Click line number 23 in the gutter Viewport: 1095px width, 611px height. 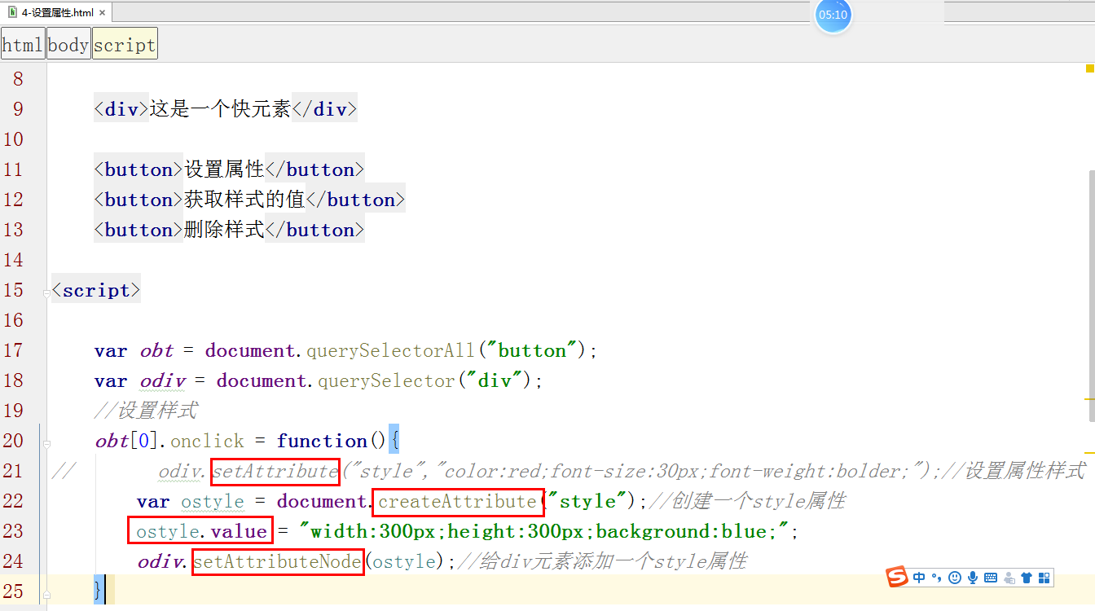14,530
